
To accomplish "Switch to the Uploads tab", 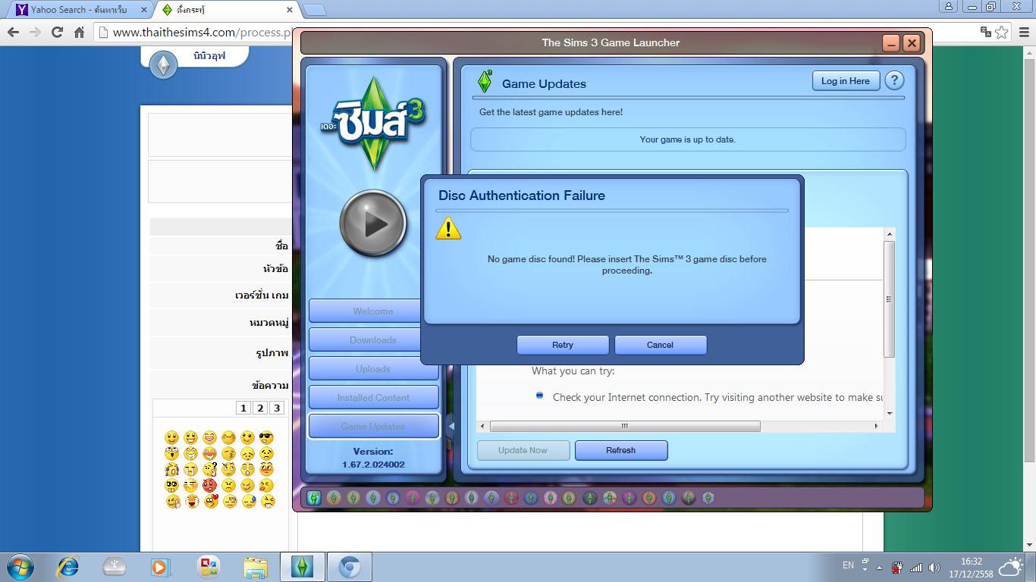I will coord(373,368).
